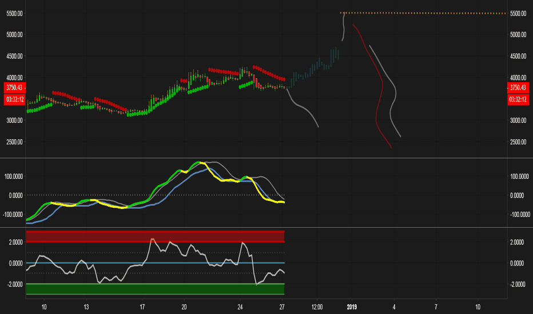Click the 2500.00 price level on the right axis
The width and height of the screenshot is (533, 314).
(518, 142)
